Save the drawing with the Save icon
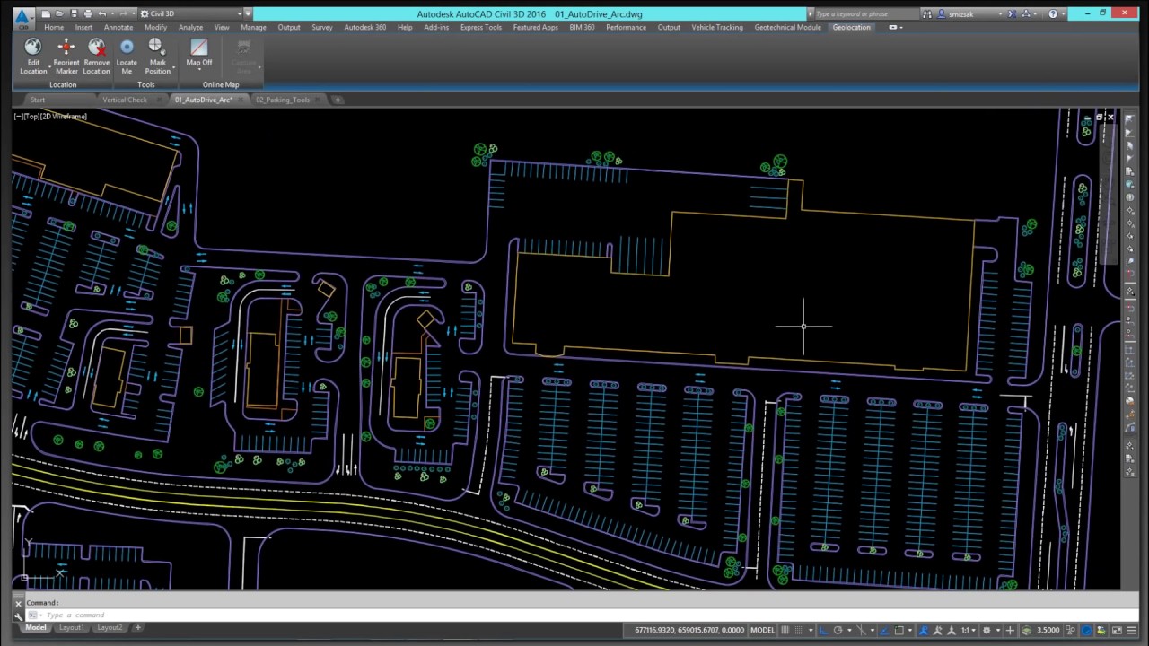The height and width of the screenshot is (646, 1149). (74, 14)
